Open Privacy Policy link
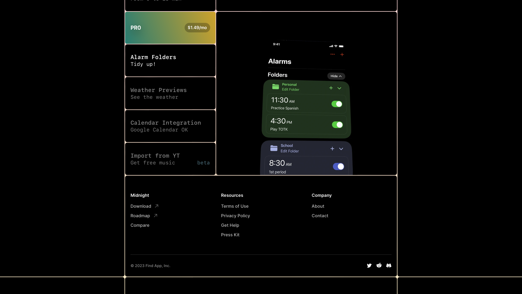This screenshot has height=294, width=522. 235,216
